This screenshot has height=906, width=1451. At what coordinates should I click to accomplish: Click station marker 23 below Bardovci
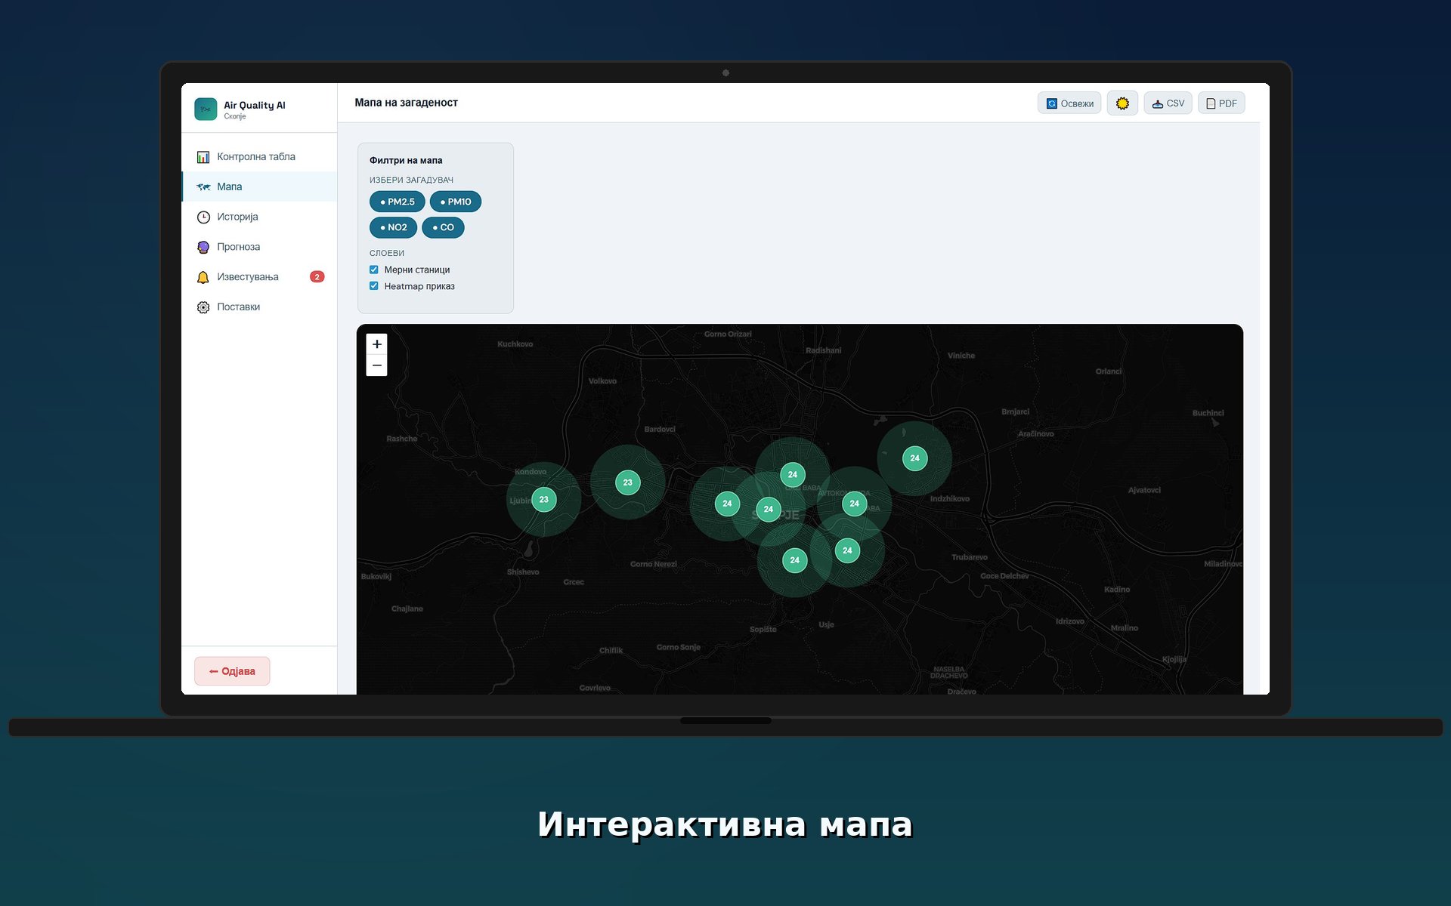(x=628, y=482)
